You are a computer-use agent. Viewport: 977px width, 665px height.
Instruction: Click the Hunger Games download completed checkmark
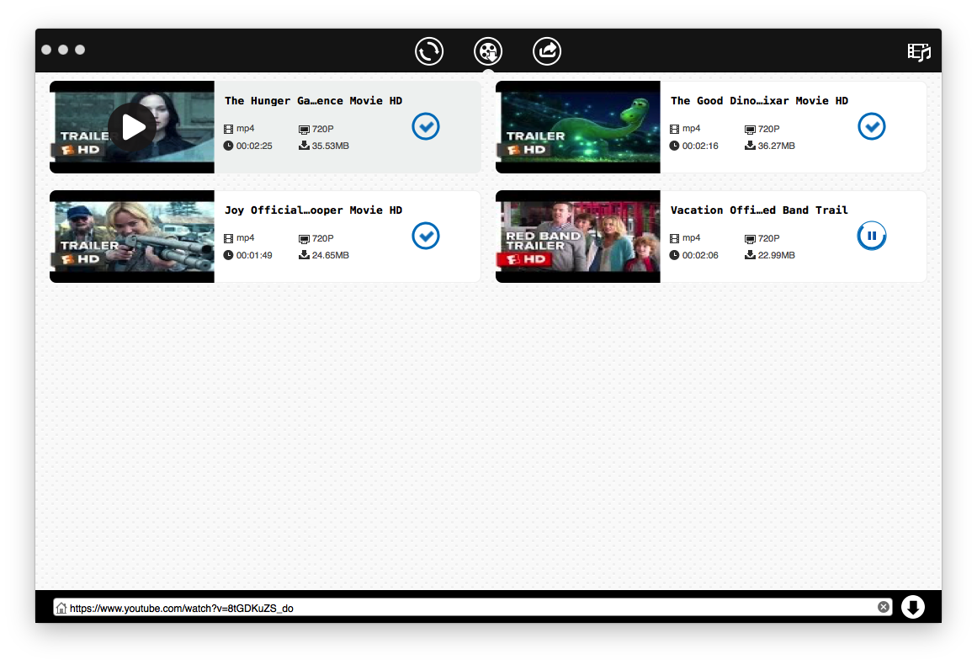pos(426,126)
